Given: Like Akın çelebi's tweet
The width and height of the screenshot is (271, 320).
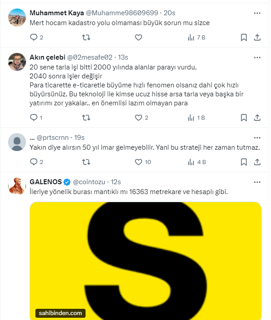Looking at the screenshot, I should click(x=138, y=118).
